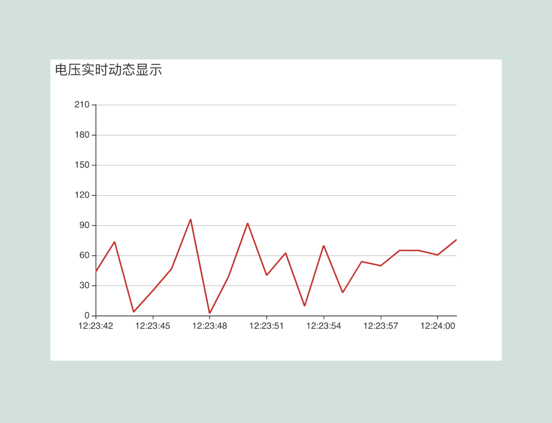Screen dimensions: 552x423
Task: Click the y-axis label 150
Action: point(83,165)
